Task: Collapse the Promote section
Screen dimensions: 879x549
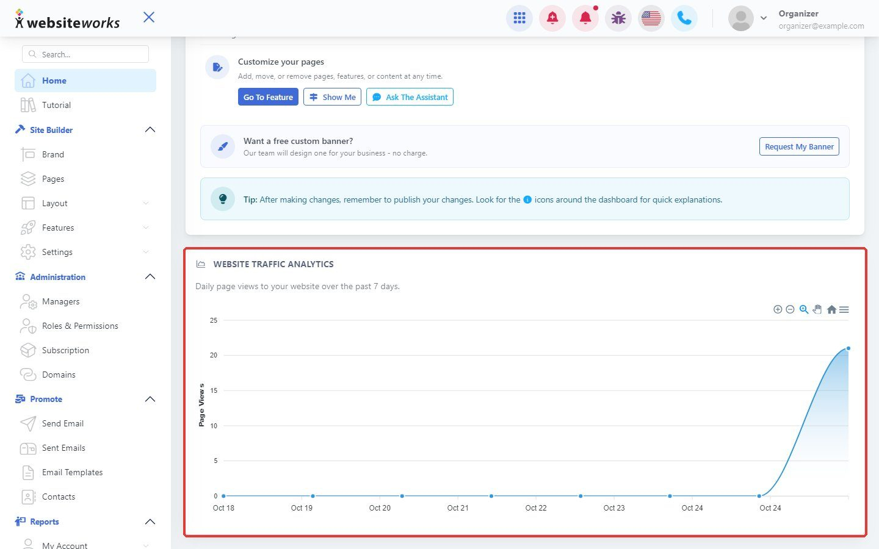Action: (x=150, y=399)
